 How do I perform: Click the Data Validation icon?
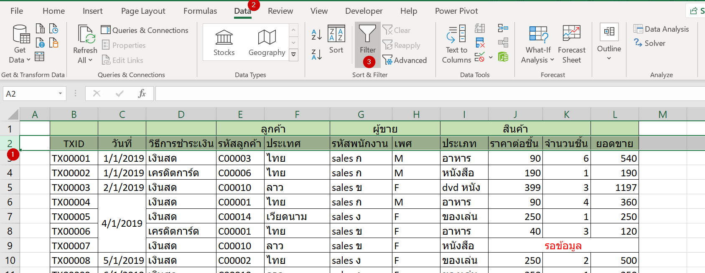[x=480, y=57]
